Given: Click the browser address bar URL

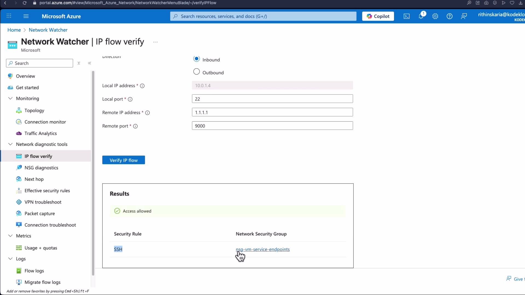Looking at the screenshot, I should point(128,3).
